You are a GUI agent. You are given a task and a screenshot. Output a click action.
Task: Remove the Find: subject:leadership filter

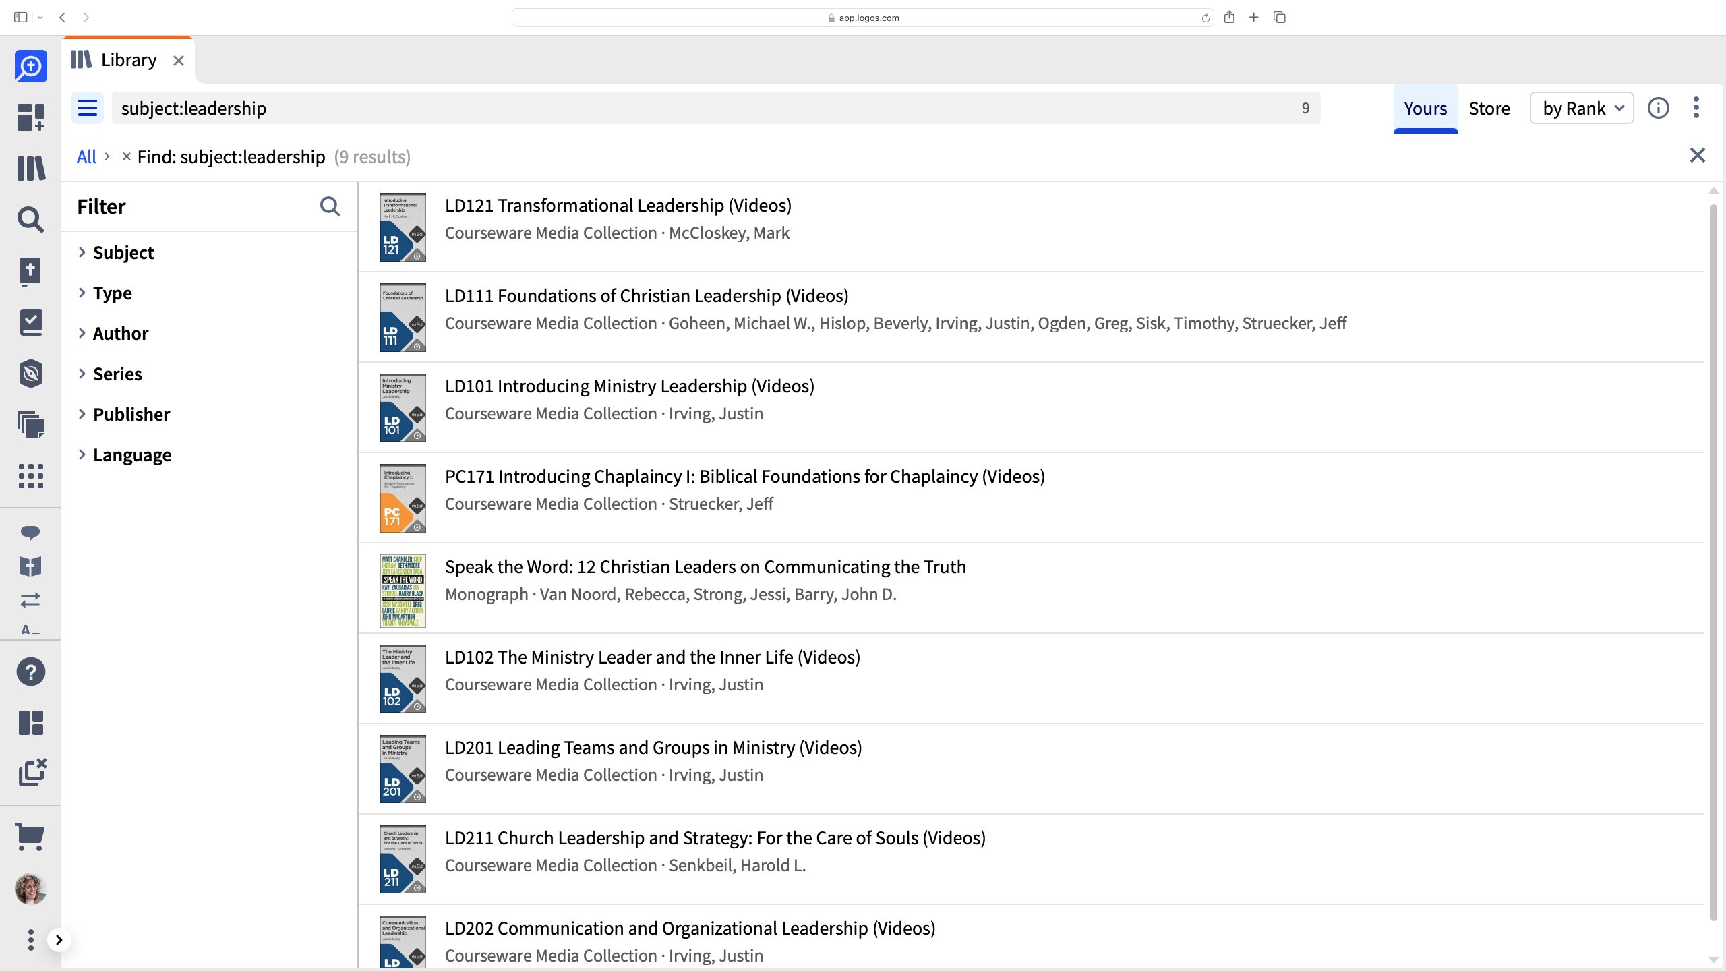point(126,156)
